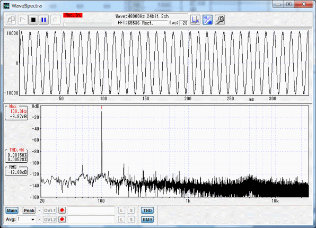Image resolution: width=316 pixels, height=228 pixels.
Task: Click the OVL2 overlay button
Action: (50, 220)
